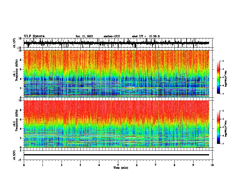The image size is (239, 185).
Task: Click the time axis tick label "0"
Action: [x=24, y=165]
